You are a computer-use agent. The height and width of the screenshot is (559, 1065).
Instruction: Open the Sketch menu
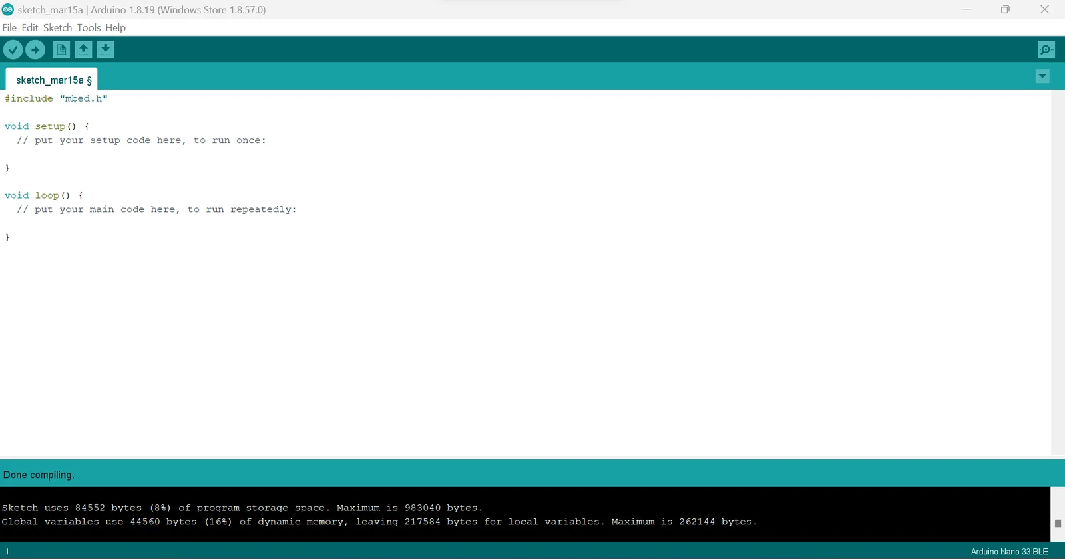tap(57, 27)
